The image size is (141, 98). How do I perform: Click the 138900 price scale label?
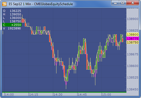133,19
